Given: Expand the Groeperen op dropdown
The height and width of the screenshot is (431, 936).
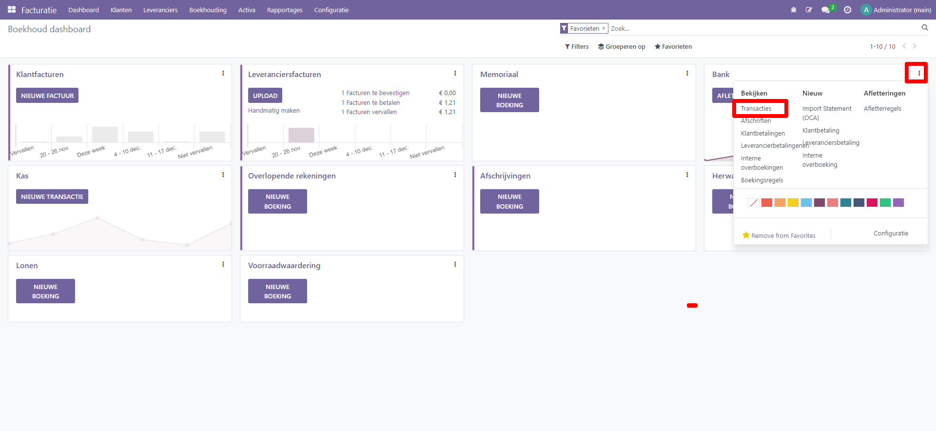Looking at the screenshot, I should coord(622,47).
